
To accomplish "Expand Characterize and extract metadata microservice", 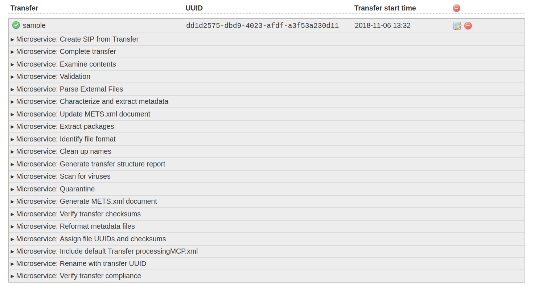I will tap(92, 101).
